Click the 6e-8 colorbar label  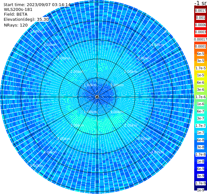201,140
